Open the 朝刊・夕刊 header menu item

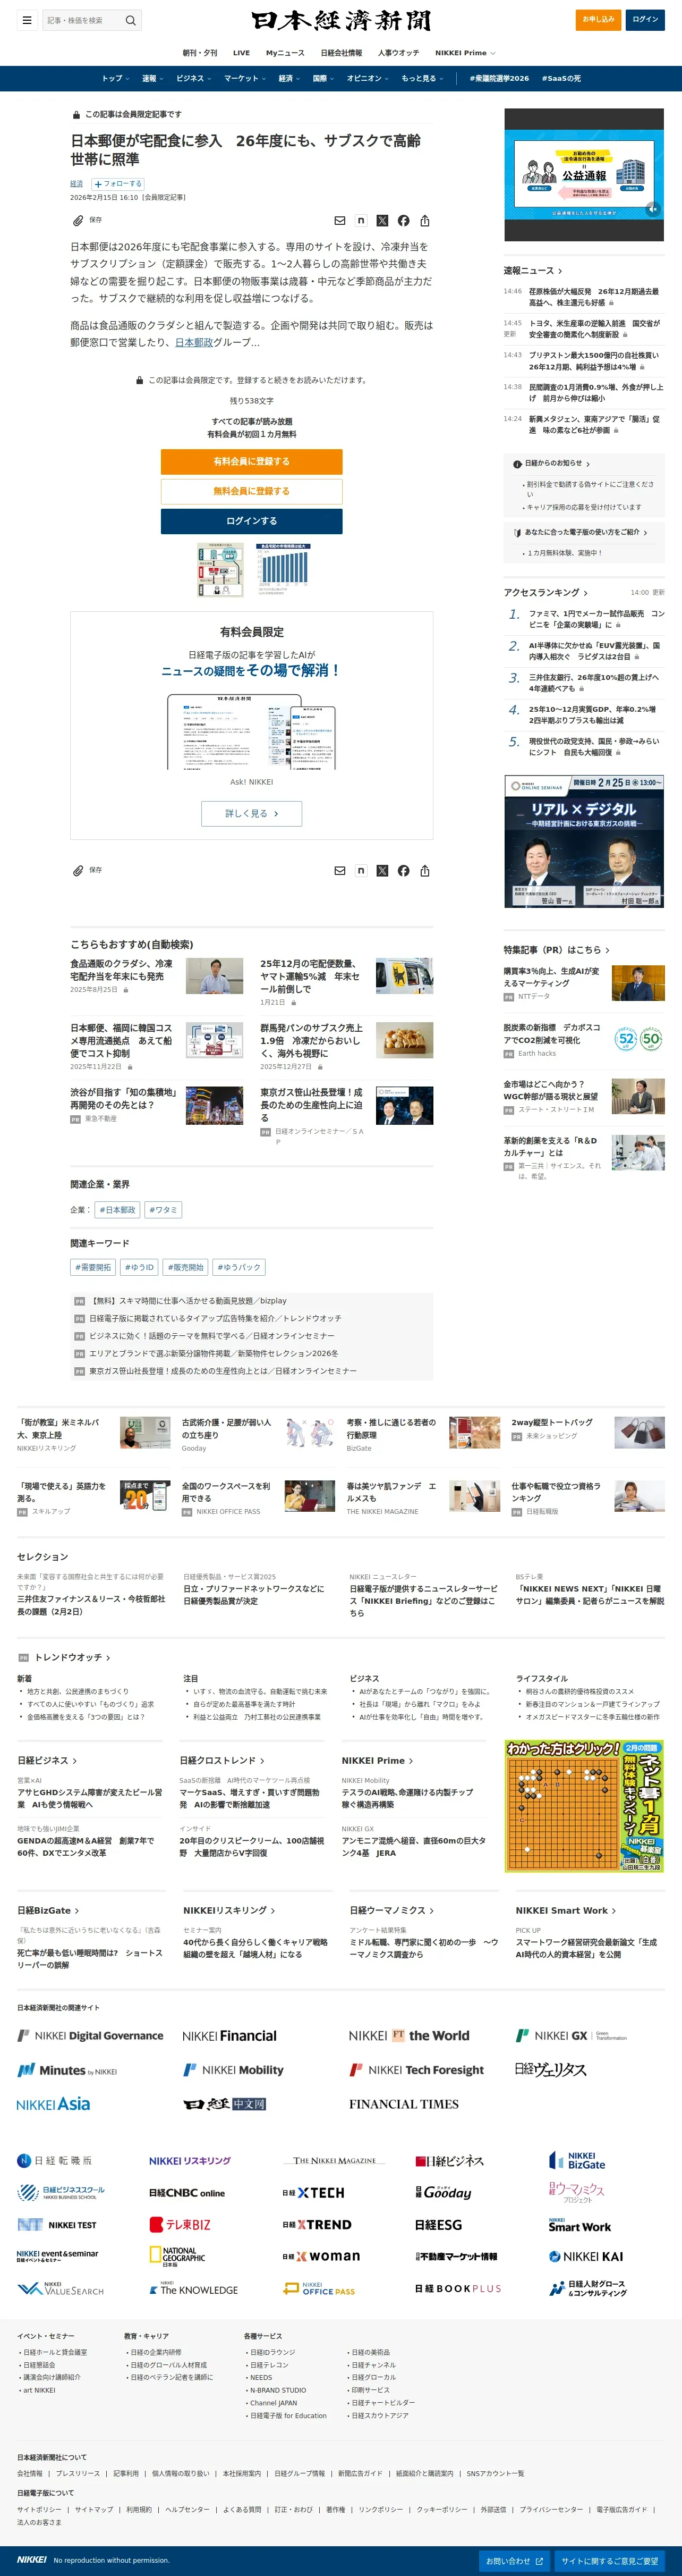[200, 53]
